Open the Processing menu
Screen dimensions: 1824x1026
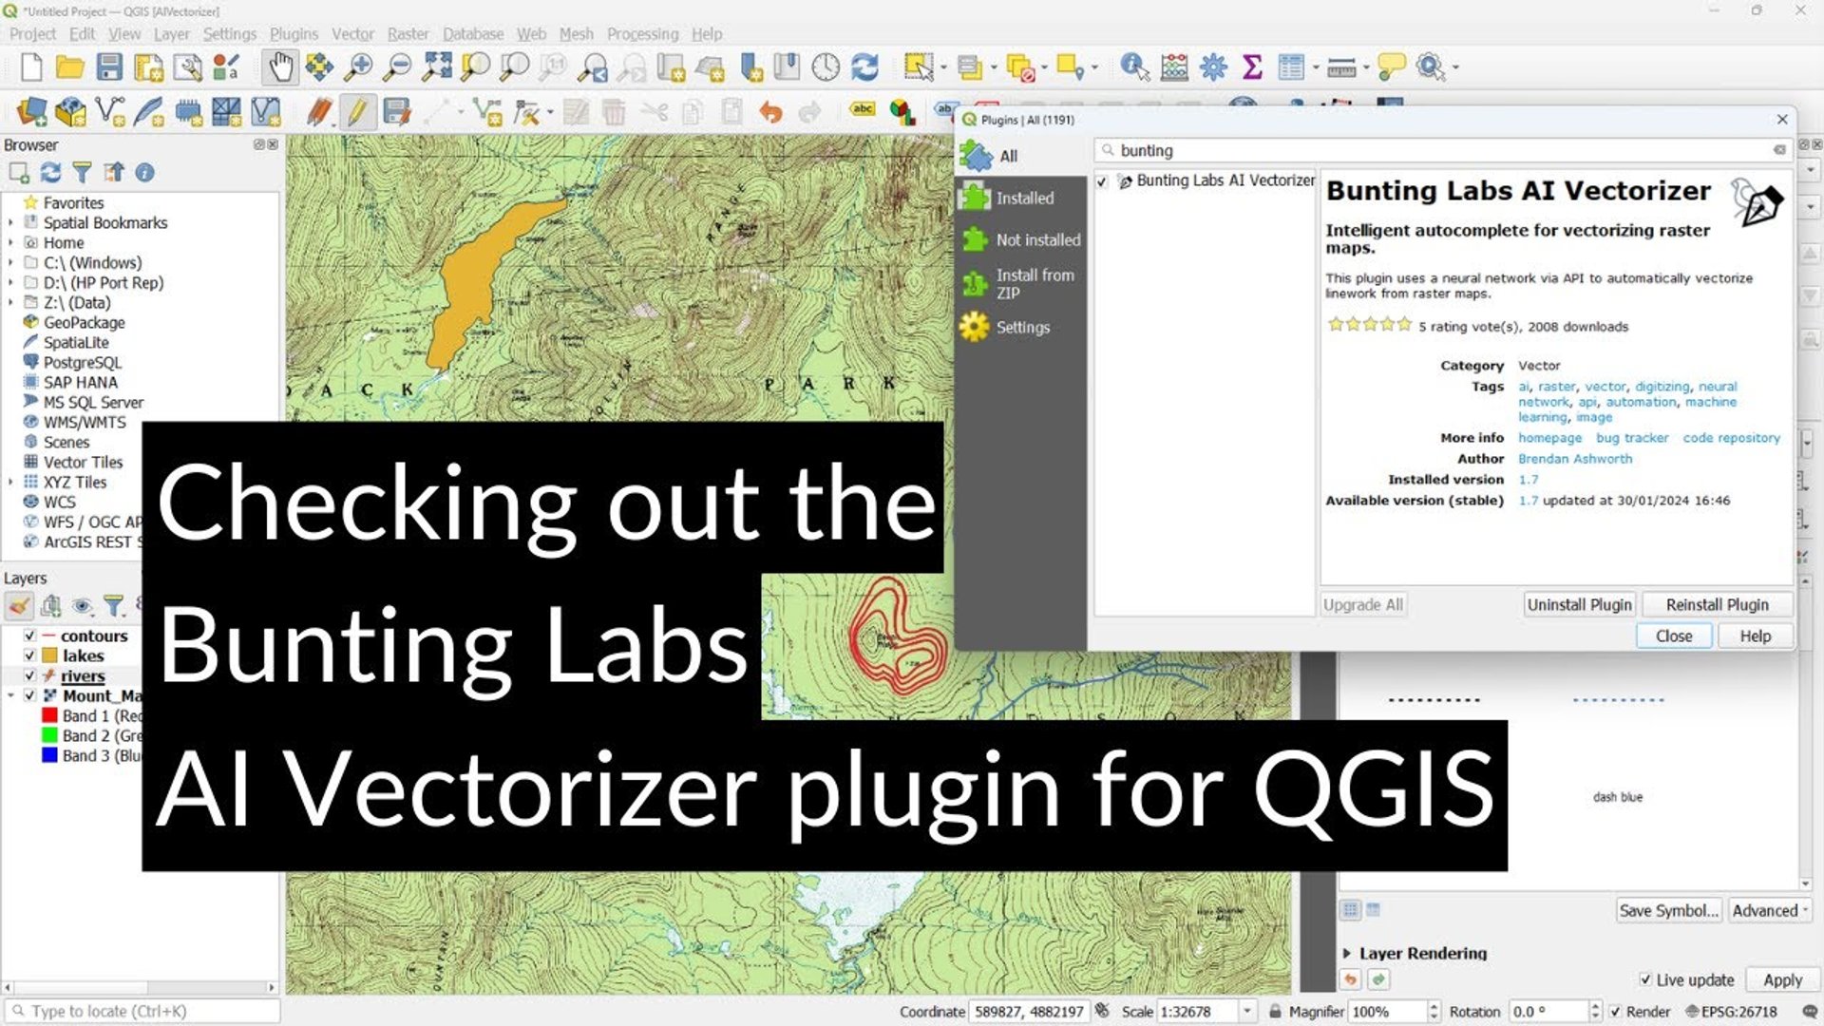click(642, 34)
